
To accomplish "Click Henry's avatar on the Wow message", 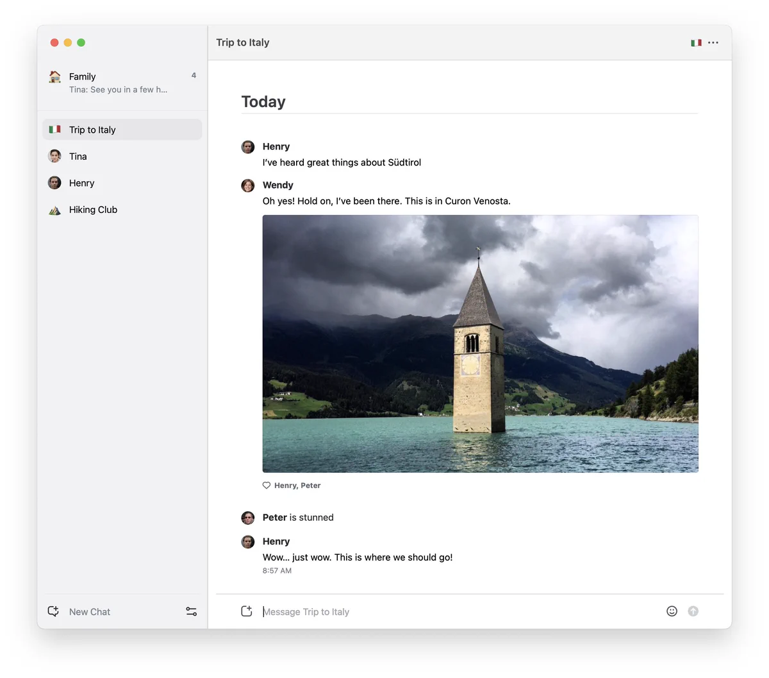I will 248,542.
